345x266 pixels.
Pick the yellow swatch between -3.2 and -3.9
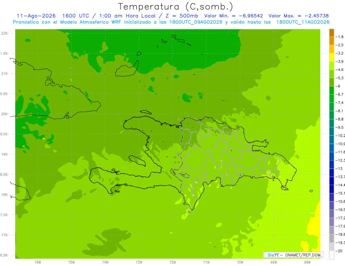[x=331, y=57]
